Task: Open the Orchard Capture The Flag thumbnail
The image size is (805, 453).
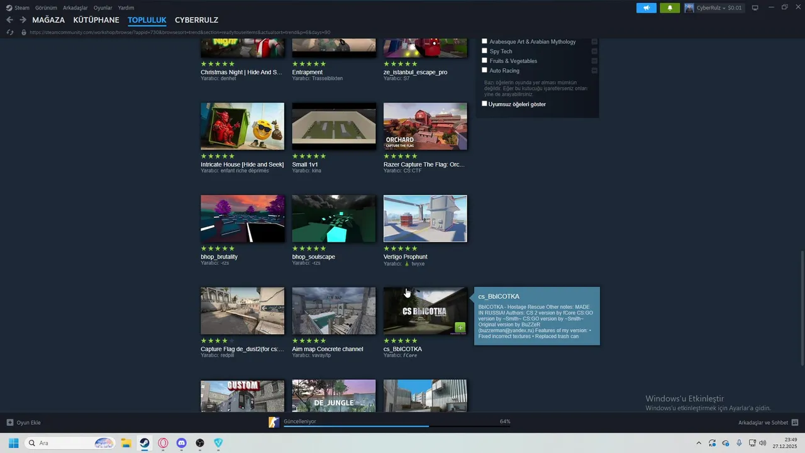Action: tap(425, 126)
